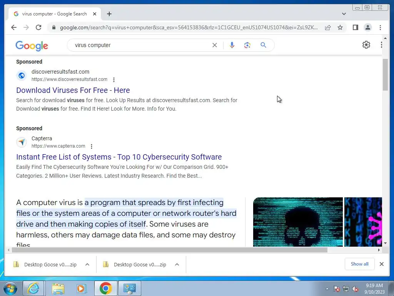This screenshot has width=394, height=296.
Task: Click the taskbar clock showing 9:19 AM
Action: [374, 289]
